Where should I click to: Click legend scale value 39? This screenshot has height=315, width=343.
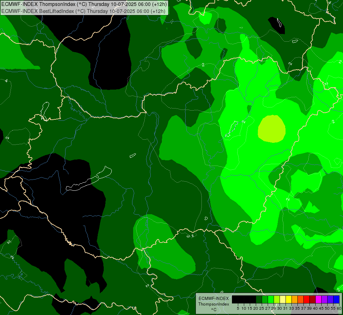309,308
